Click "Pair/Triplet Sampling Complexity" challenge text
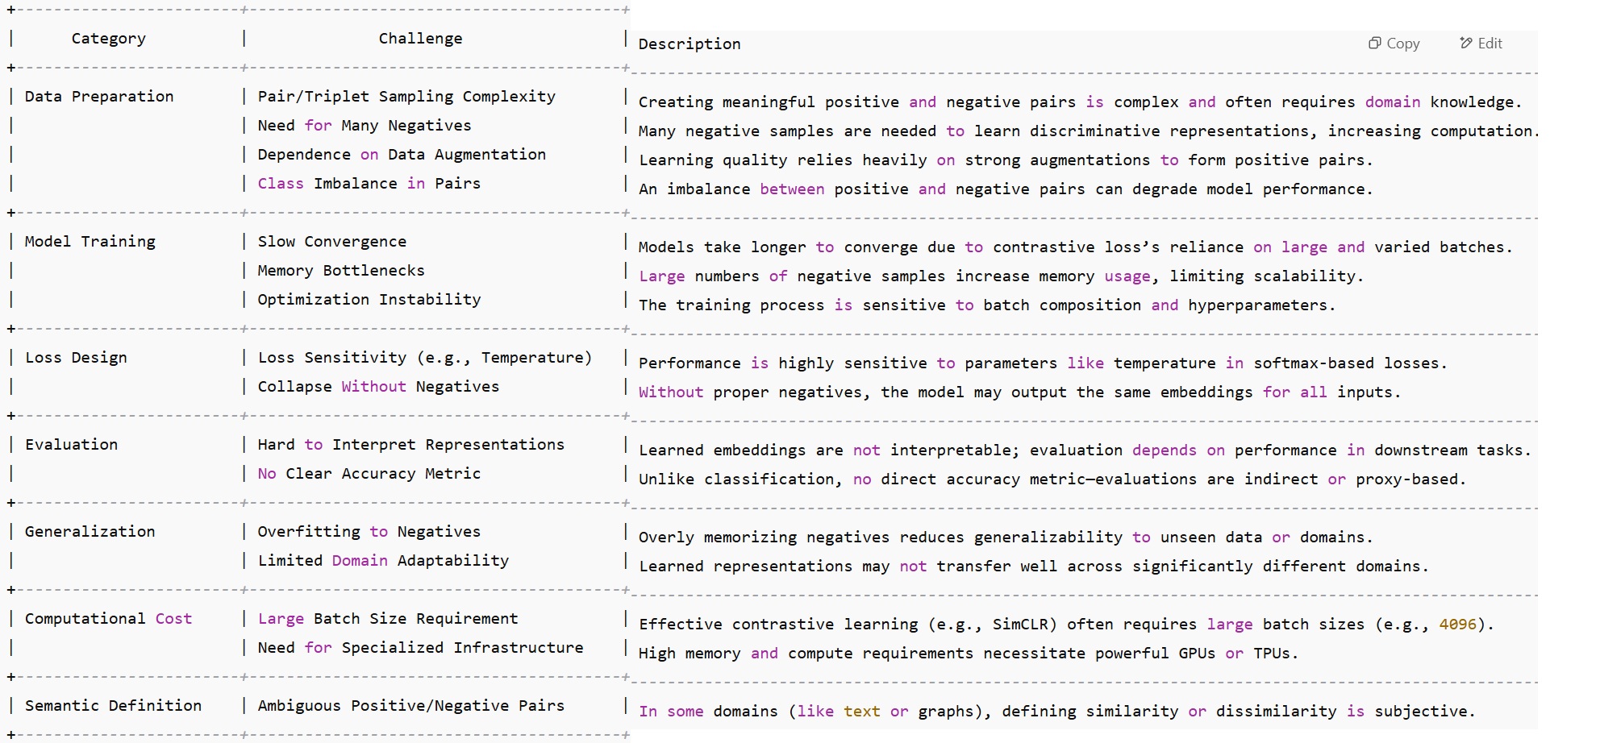The width and height of the screenshot is (1600, 743). [406, 97]
